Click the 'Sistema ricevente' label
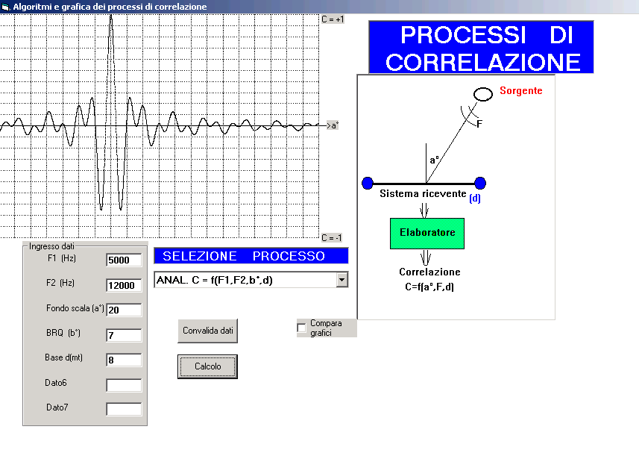This screenshot has width=639, height=450. coord(423,193)
